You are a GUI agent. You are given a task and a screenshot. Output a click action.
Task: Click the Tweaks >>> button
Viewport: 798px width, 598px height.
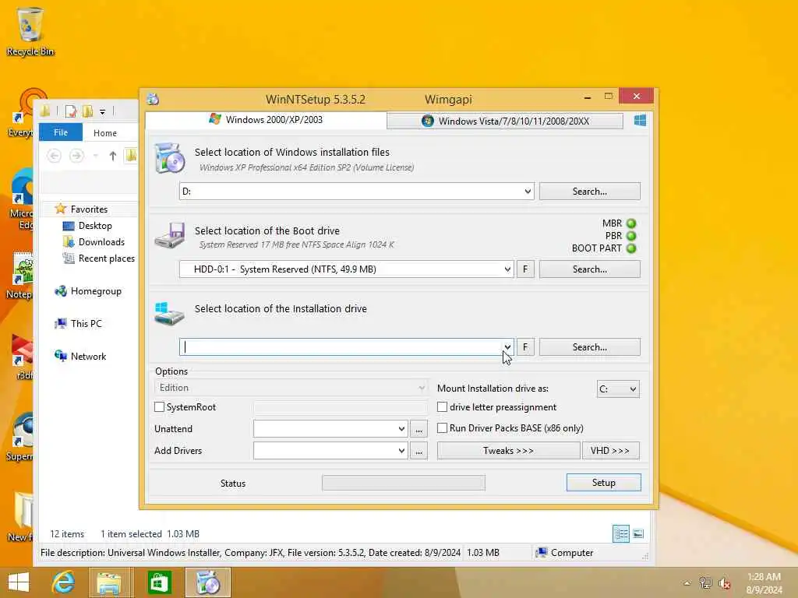tap(508, 451)
